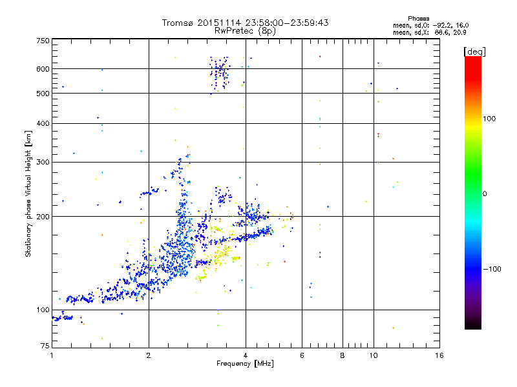Click the x-axis label 'Frequency [MHz]'
The image size is (517, 387).
click(x=245, y=364)
